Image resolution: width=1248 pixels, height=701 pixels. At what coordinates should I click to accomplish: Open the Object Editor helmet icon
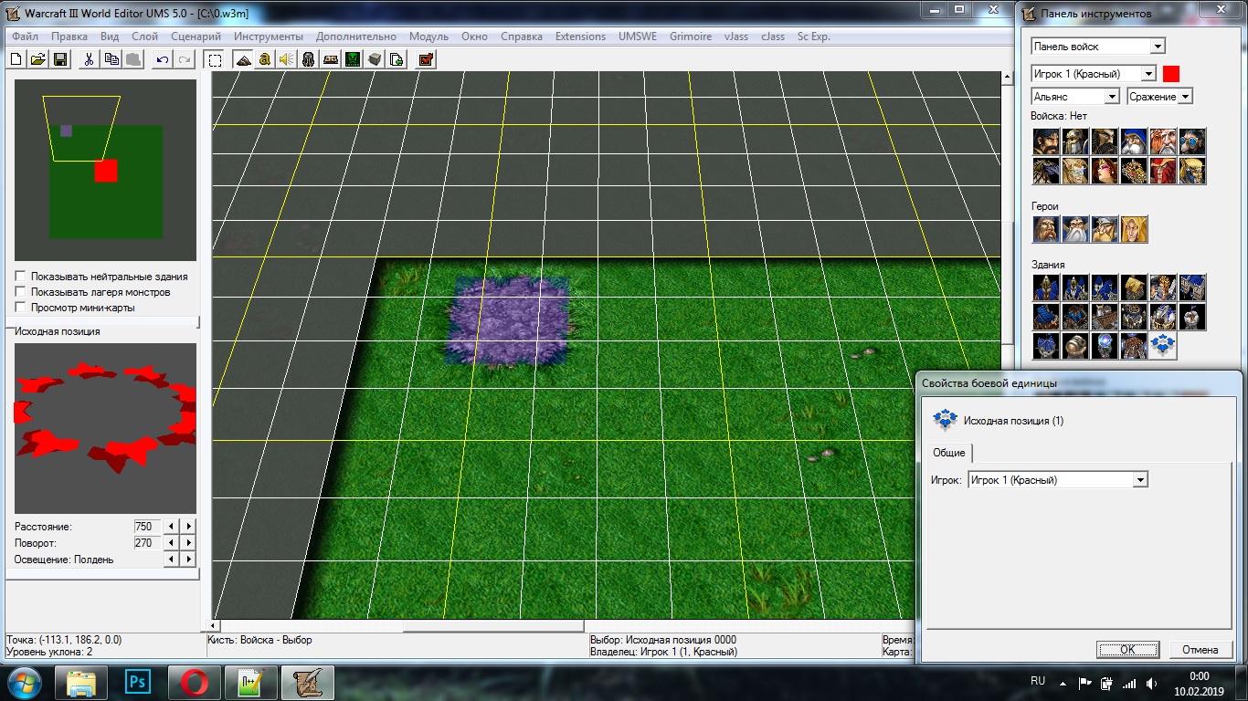[x=308, y=59]
